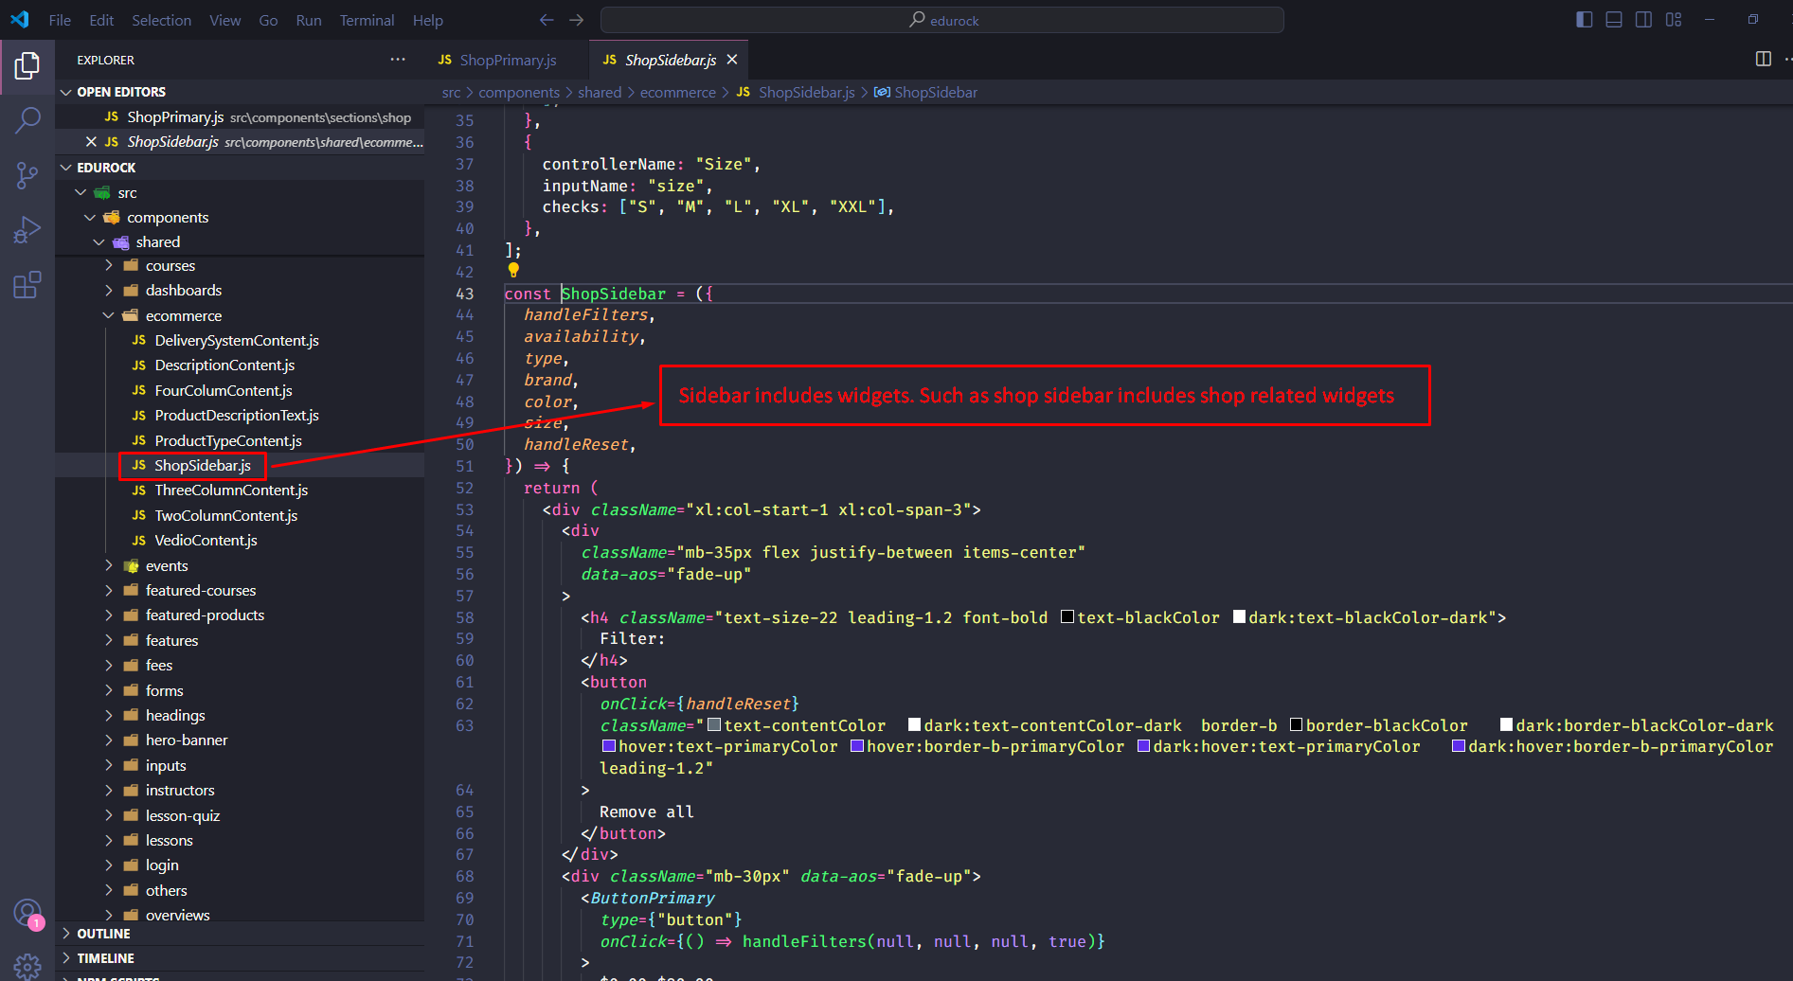The image size is (1793, 981).
Task: Open DescriptionContent.js file
Action: pyautogui.click(x=224, y=366)
